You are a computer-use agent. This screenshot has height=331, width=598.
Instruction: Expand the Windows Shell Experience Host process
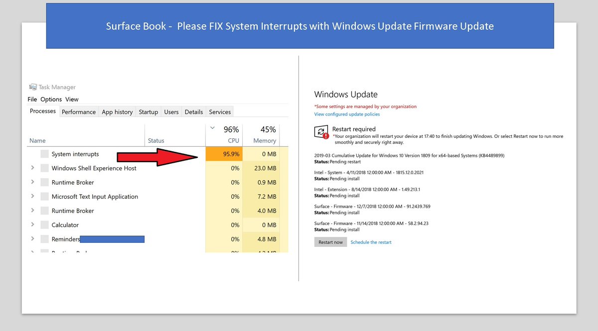[x=34, y=168]
